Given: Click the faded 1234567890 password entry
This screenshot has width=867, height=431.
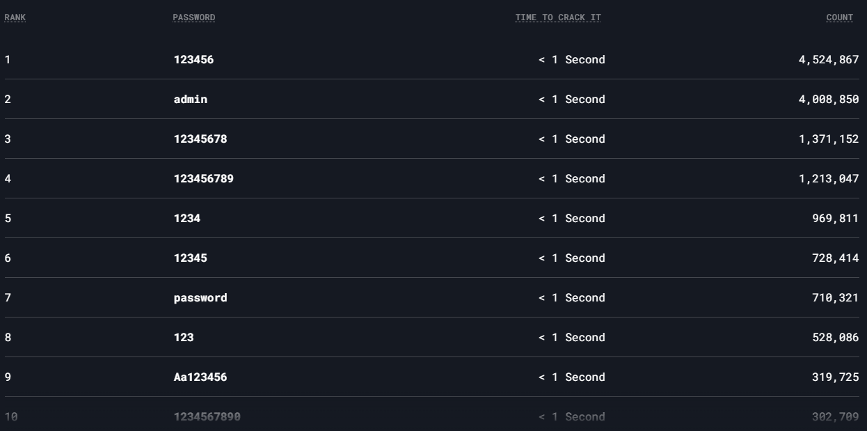Looking at the screenshot, I should pos(207,417).
